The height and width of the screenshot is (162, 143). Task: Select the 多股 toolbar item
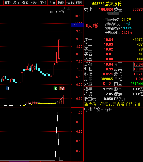[x=25, y=3]
